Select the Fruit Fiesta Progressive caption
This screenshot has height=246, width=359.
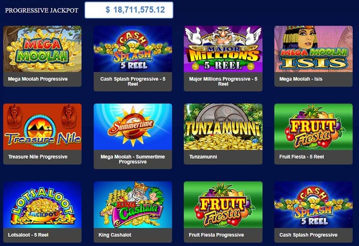[216, 235]
